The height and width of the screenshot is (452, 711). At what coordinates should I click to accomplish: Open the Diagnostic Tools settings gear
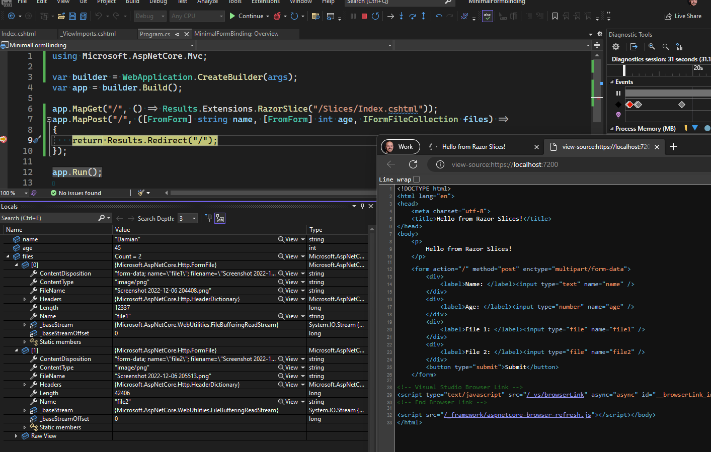point(616,46)
